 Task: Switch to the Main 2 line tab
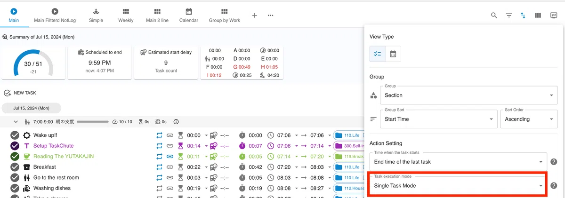(157, 16)
